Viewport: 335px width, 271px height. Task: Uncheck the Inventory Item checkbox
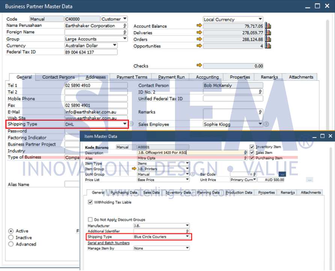252,147
